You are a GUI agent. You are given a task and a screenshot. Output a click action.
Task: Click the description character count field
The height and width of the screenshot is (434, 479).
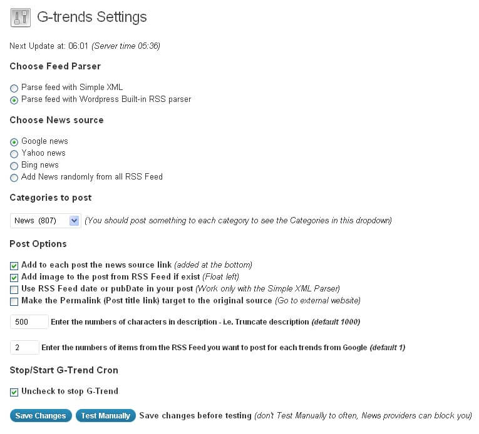click(x=29, y=321)
